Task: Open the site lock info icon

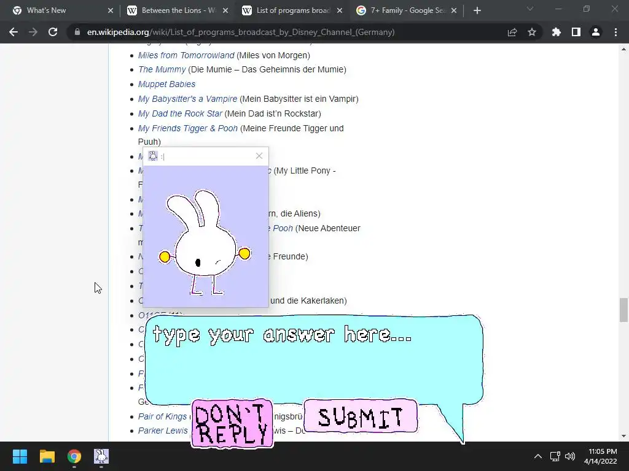Action: [77, 32]
